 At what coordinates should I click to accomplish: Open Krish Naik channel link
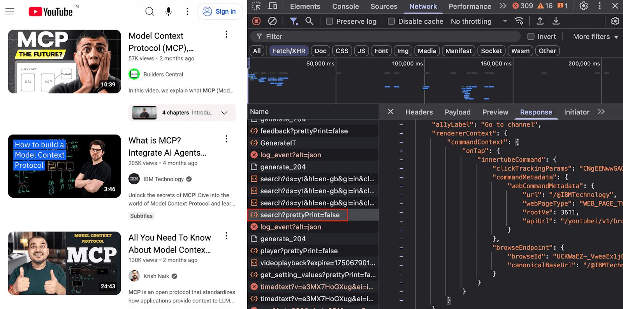coord(156,276)
